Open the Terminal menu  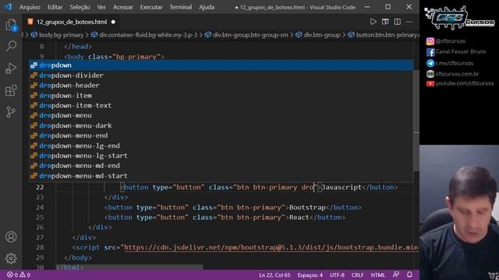[180, 7]
